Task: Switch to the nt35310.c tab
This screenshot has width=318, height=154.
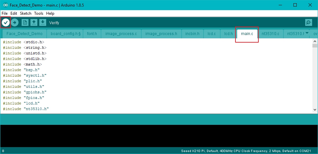Action: click(270, 34)
